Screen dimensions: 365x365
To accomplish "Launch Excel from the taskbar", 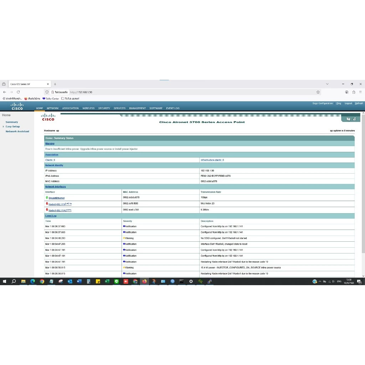I will tap(107, 282).
